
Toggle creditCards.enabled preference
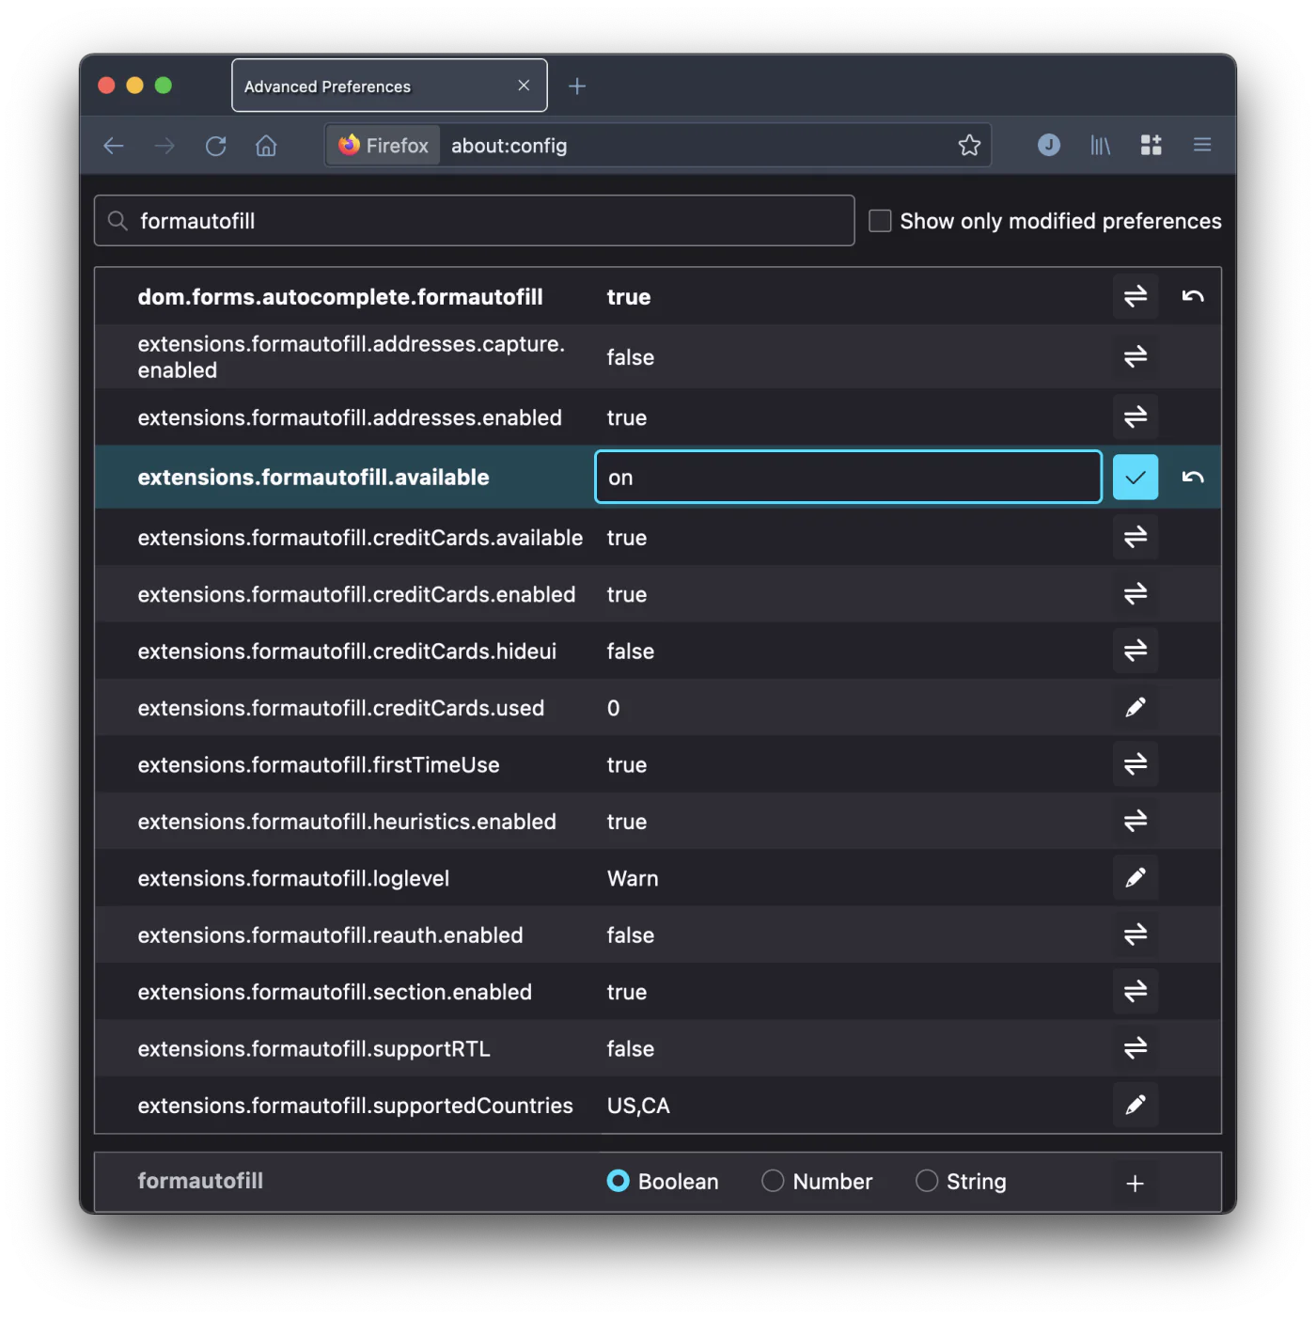[1136, 594]
